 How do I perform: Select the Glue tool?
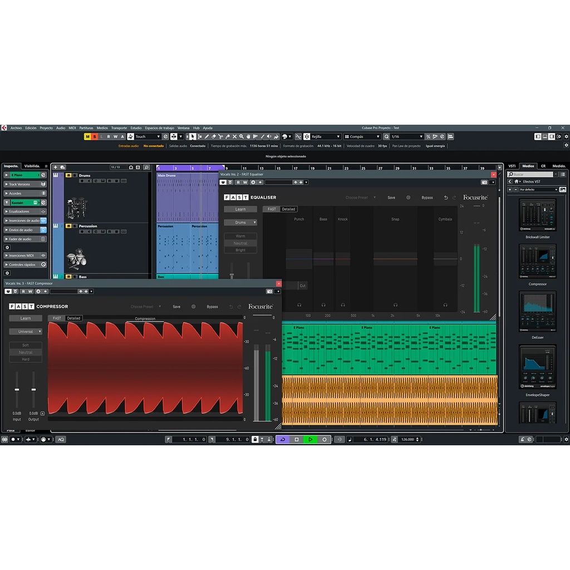[228, 137]
